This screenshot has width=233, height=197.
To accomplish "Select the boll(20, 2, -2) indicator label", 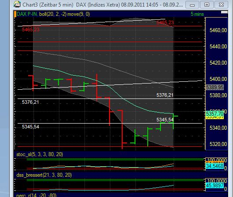I will (53, 14).
